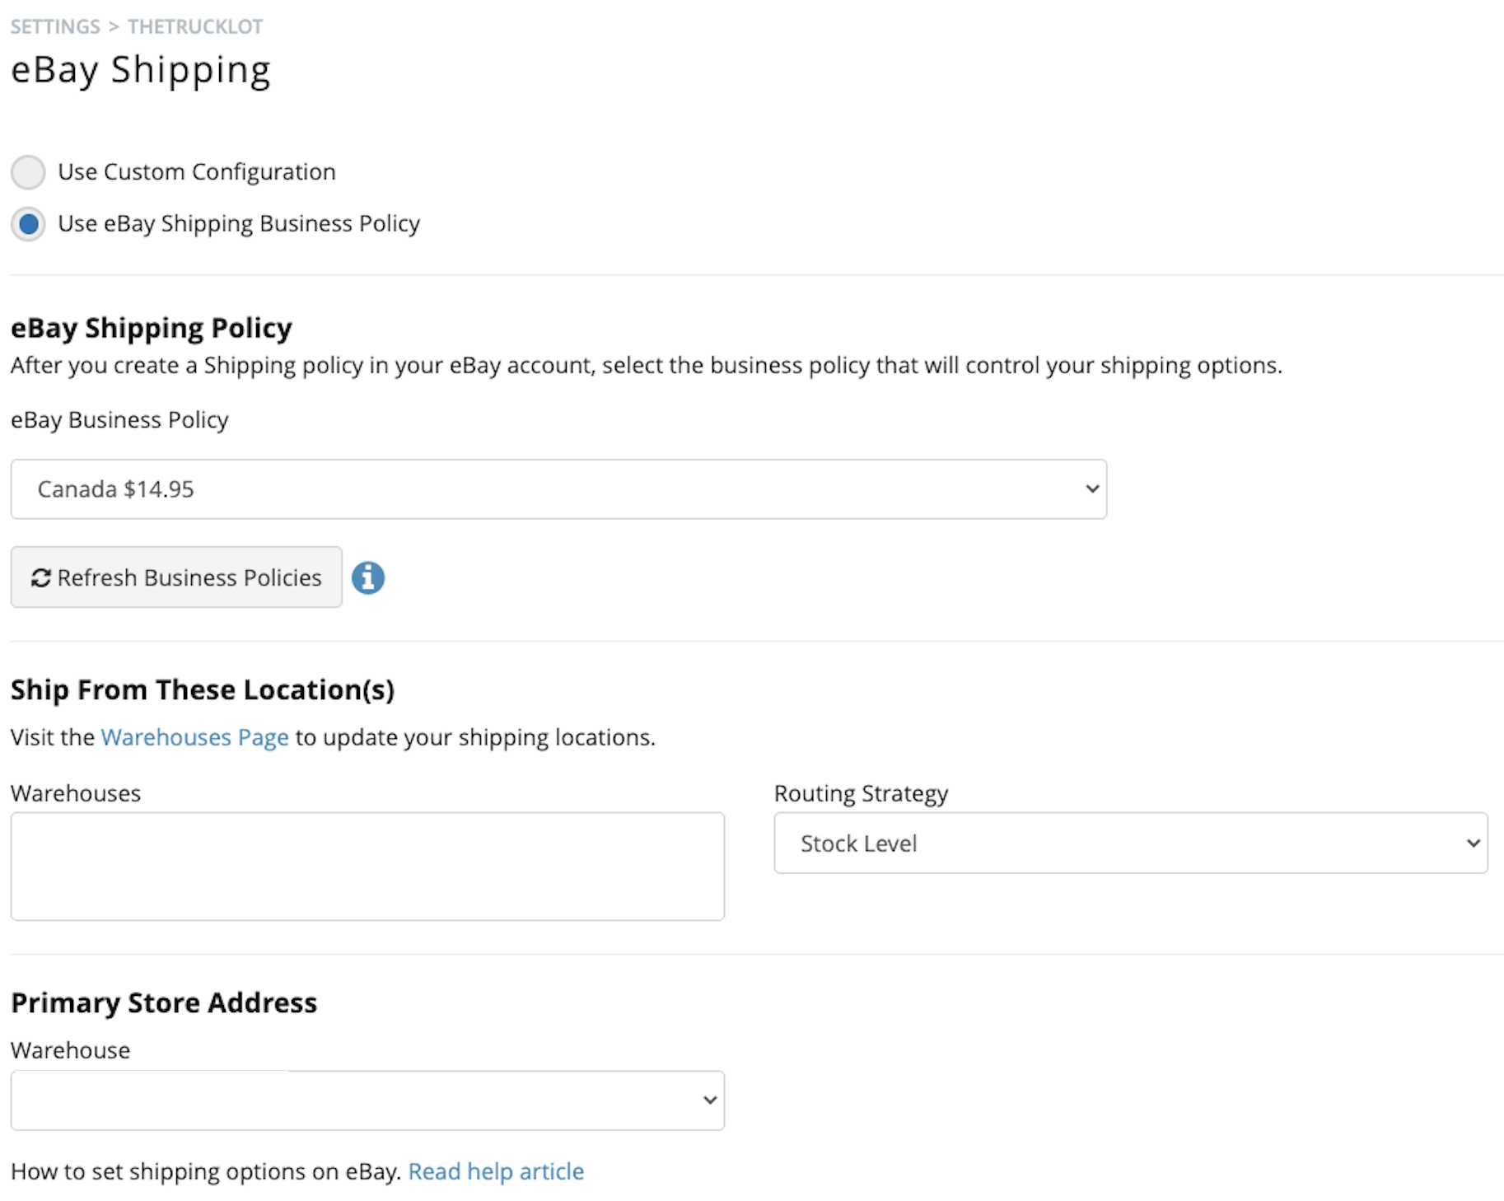Viewport: 1504px width, 1201px height.
Task: Click the Primary Store Address heading
Action: [x=164, y=1002]
